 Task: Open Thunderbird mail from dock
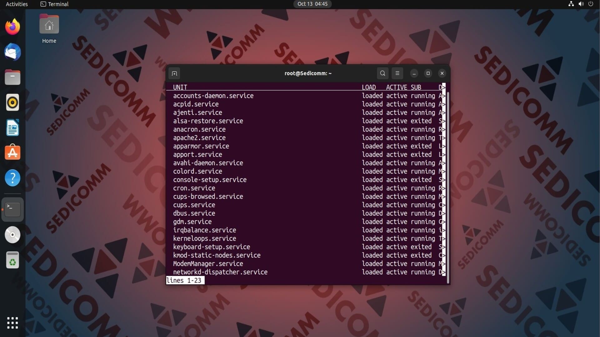pyautogui.click(x=12, y=52)
